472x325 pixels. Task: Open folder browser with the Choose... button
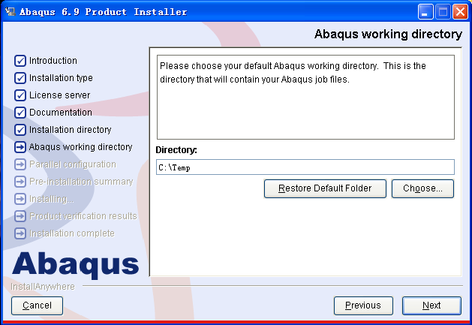tap(422, 188)
